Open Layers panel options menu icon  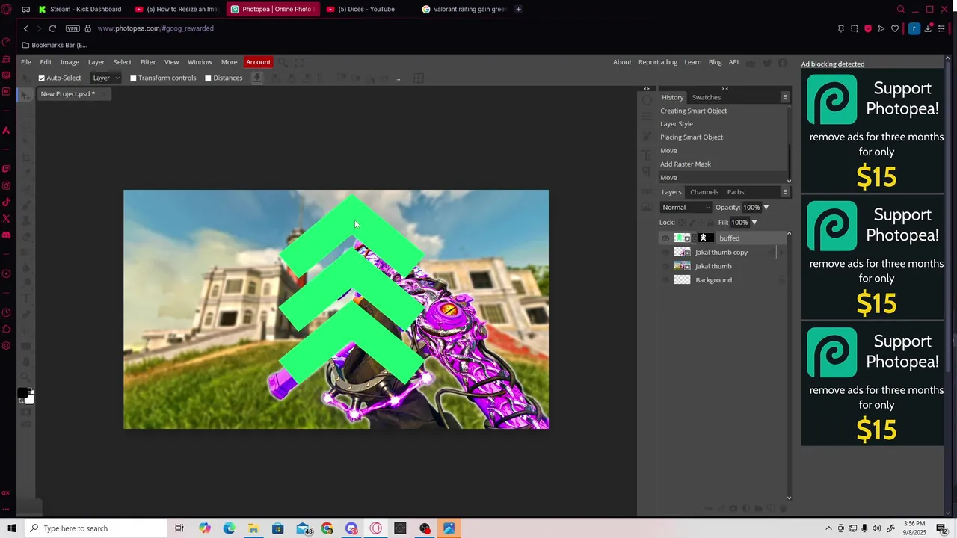(x=785, y=192)
